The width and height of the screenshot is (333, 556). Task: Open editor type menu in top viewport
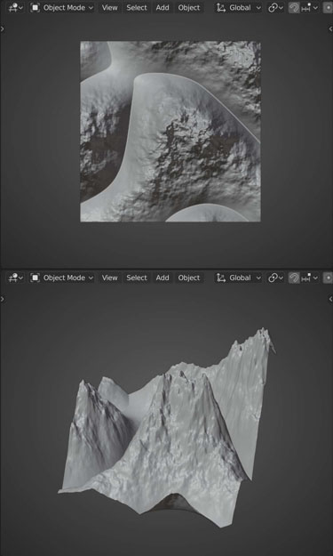click(x=16, y=7)
